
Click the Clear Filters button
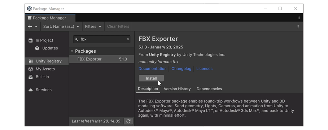click(x=118, y=27)
